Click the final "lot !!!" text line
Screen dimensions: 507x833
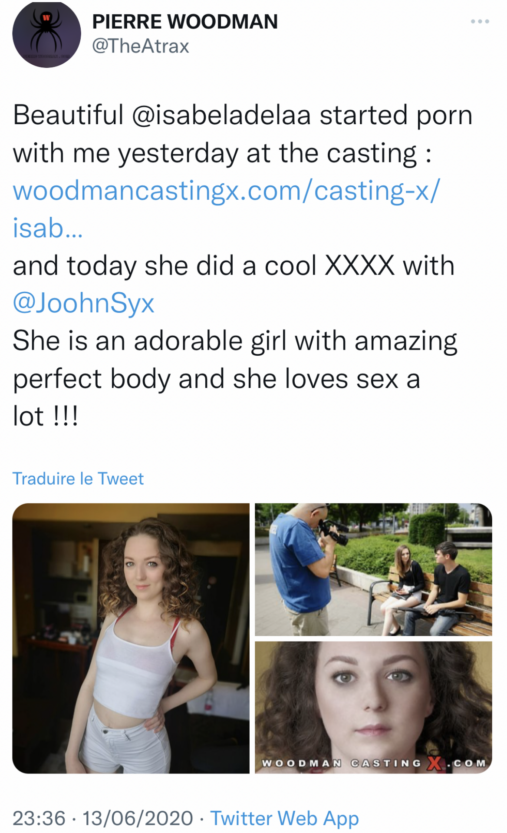tap(46, 416)
